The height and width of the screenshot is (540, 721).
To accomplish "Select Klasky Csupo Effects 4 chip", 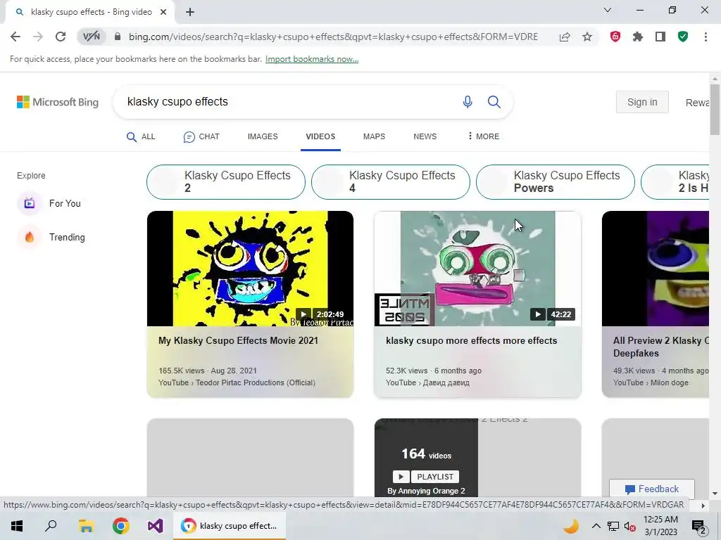I will pos(390,182).
